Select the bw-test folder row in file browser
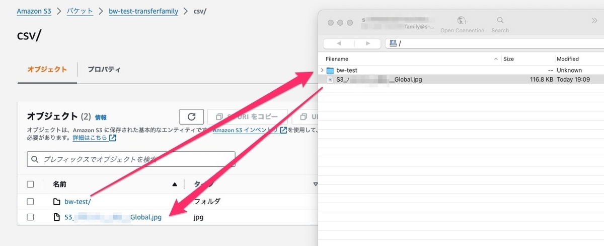604x246 pixels. tap(461, 70)
